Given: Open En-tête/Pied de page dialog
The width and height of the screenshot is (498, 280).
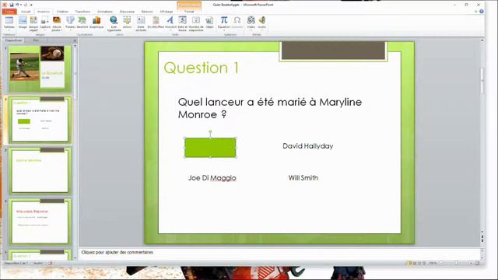Looking at the screenshot, I should tap(156, 22).
